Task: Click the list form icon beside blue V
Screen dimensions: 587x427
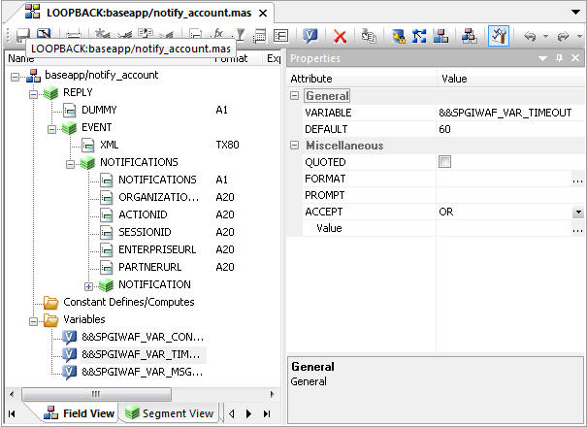Action: coord(280,36)
